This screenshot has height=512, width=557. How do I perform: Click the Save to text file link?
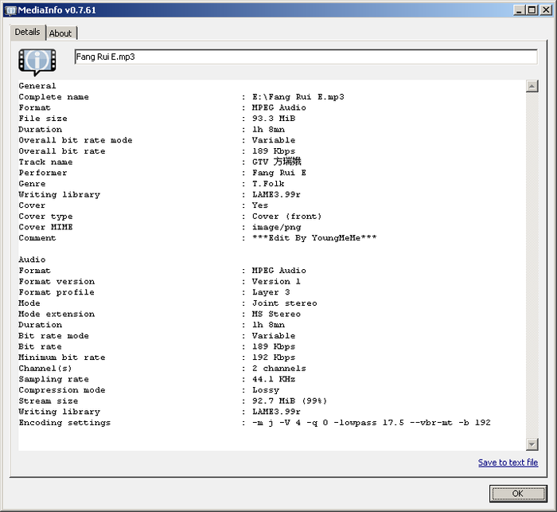508,462
